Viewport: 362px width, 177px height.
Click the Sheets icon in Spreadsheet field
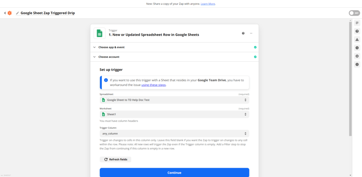coord(104,100)
